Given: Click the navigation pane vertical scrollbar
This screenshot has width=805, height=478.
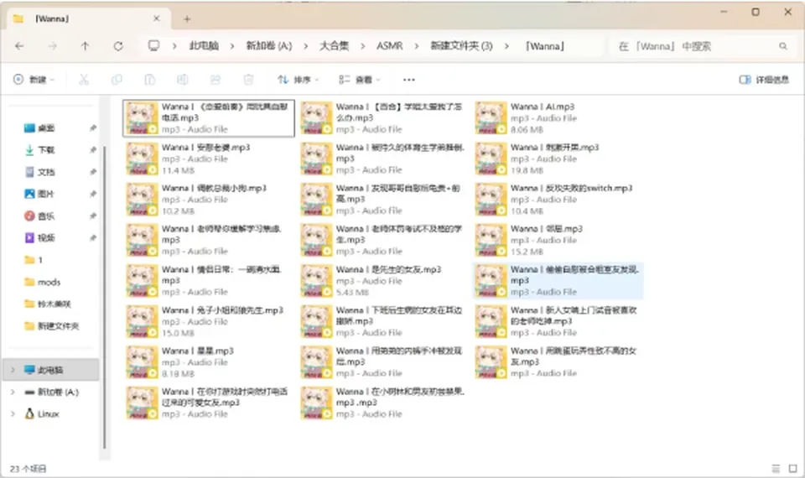Looking at the screenshot, I should click(105, 295).
